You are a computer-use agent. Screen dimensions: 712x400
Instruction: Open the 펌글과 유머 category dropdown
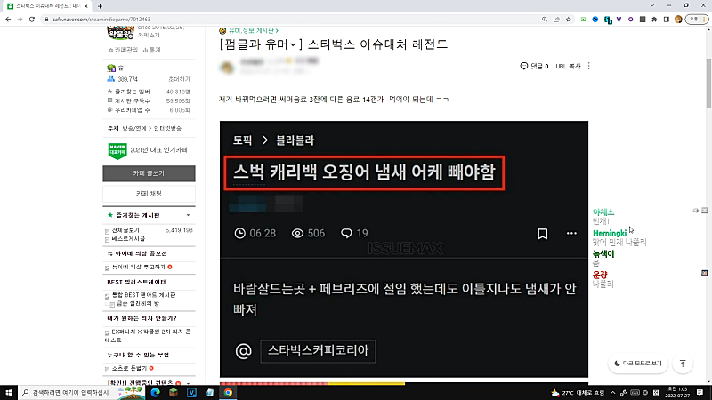click(260, 44)
